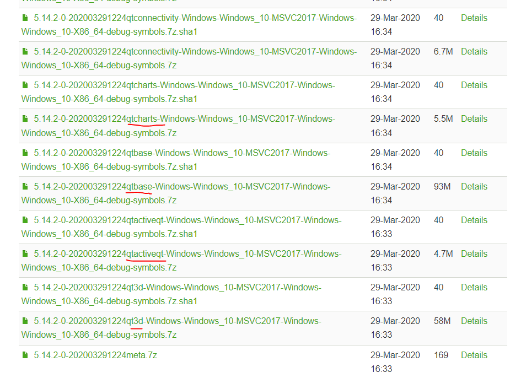Click the file icon beside meta.7z
This screenshot has width=510, height=378.
[x=25, y=355]
